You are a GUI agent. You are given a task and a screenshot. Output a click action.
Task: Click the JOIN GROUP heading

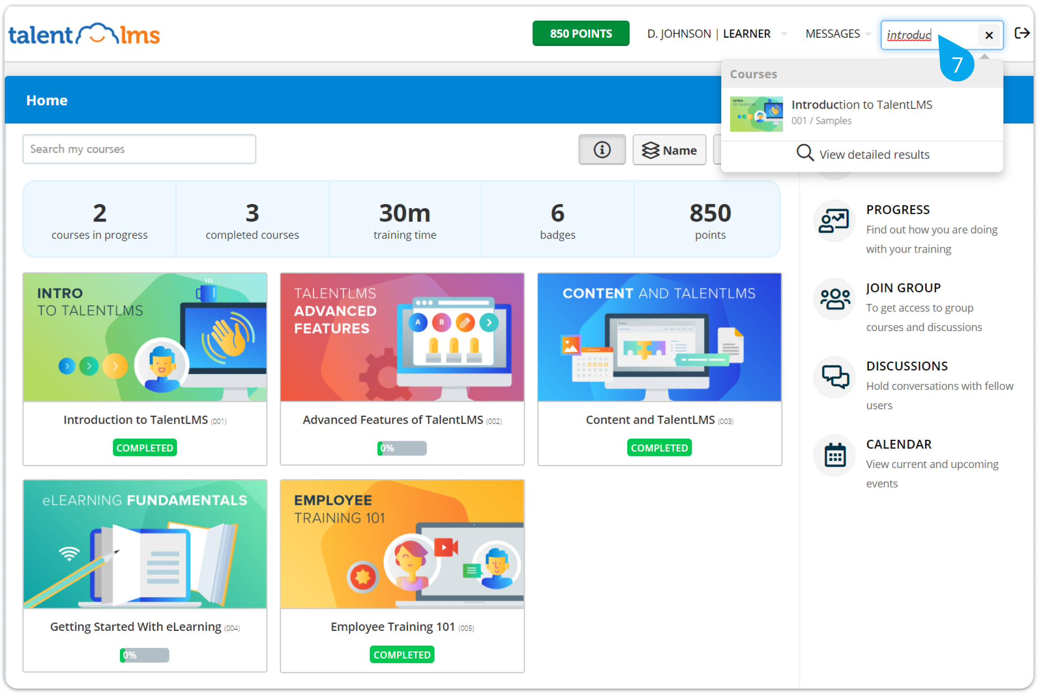tap(903, 288)
